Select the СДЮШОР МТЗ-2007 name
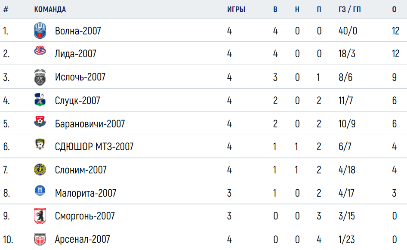This screenshot has height=250, width=407. coord(94,147)
